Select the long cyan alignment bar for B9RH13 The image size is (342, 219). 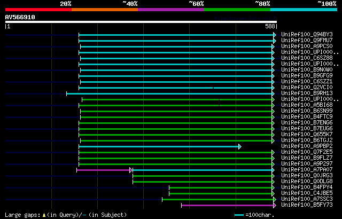(169, 93)
